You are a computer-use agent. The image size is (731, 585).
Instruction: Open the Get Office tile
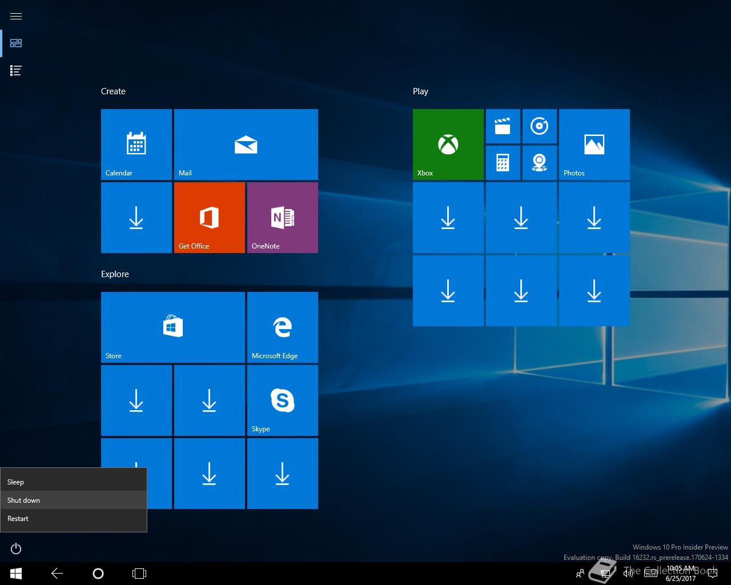click(x=210, y=218)
